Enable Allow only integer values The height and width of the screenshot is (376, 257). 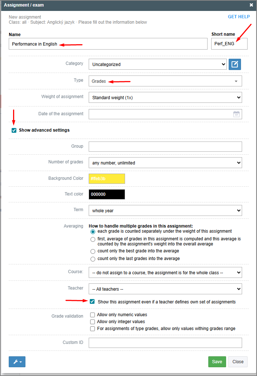pos(93,322)
